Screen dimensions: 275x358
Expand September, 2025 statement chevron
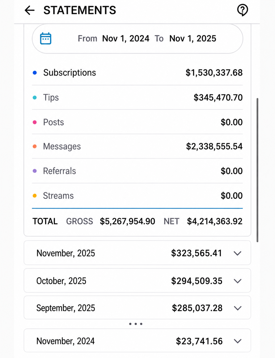237,308
